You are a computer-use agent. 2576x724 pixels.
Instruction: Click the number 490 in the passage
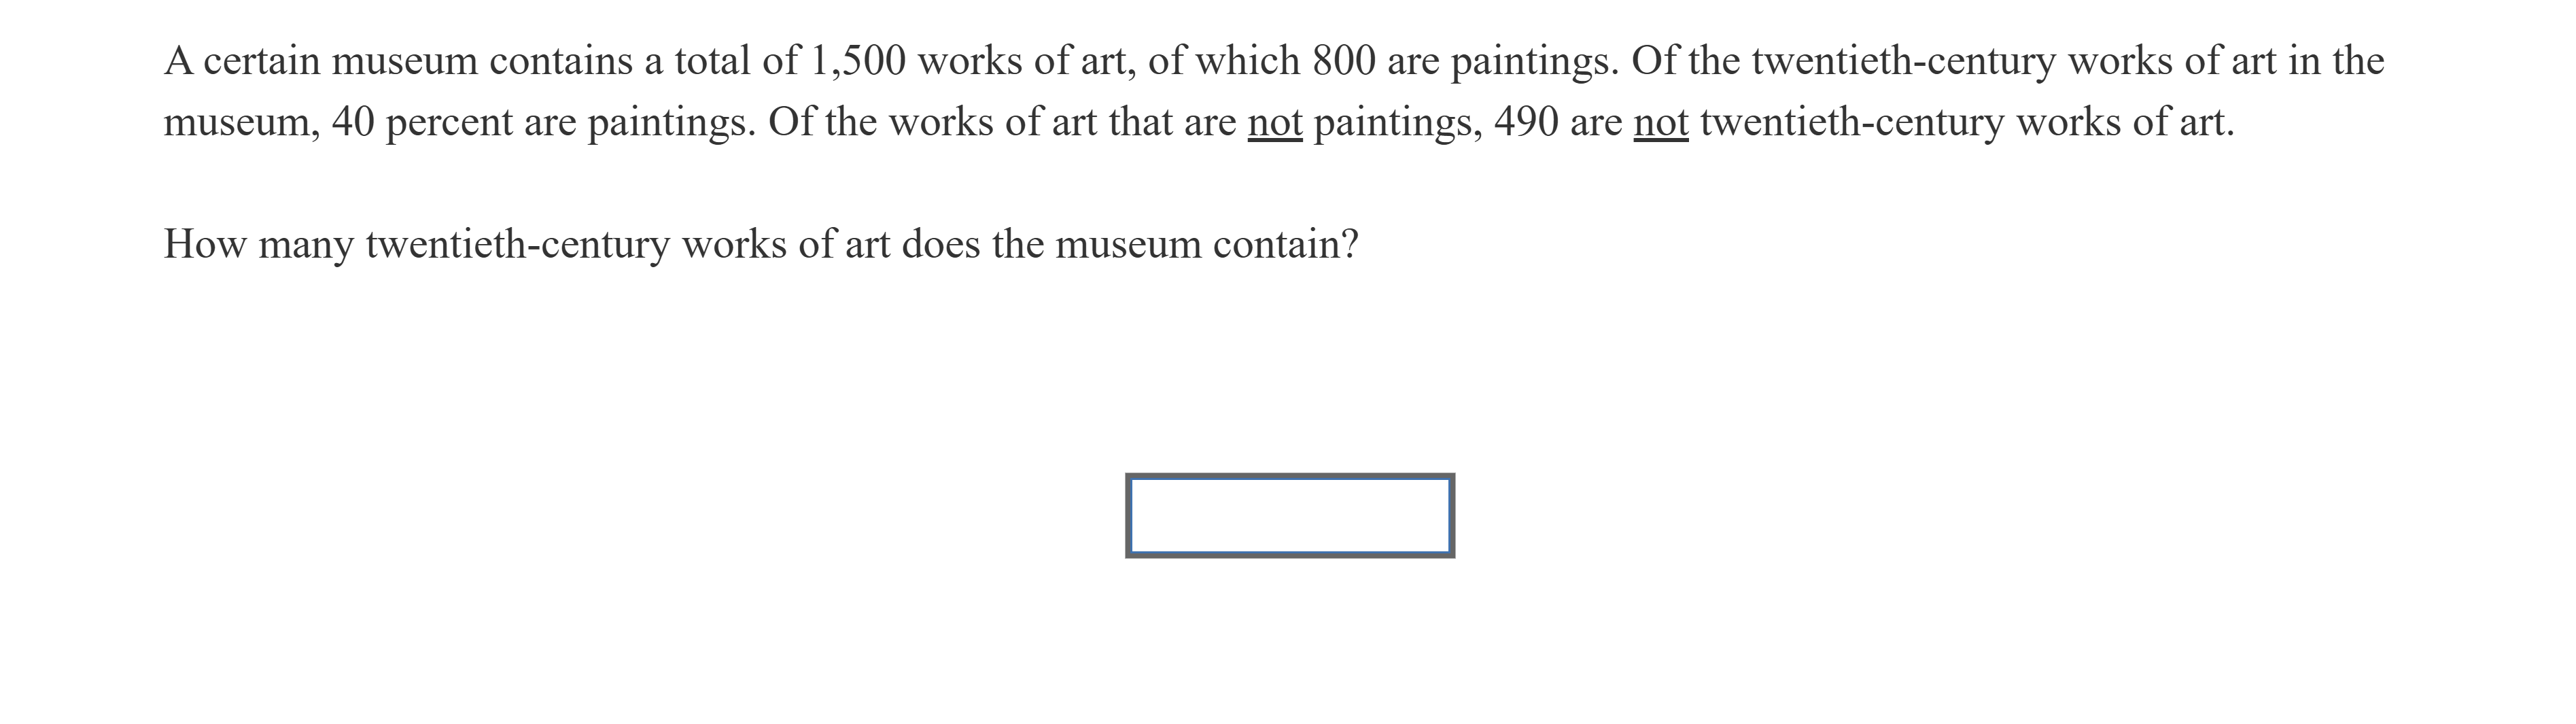click(1525, 123)
